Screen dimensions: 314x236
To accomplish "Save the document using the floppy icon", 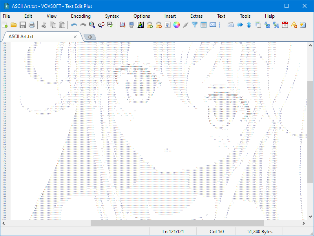I will 23,25.
